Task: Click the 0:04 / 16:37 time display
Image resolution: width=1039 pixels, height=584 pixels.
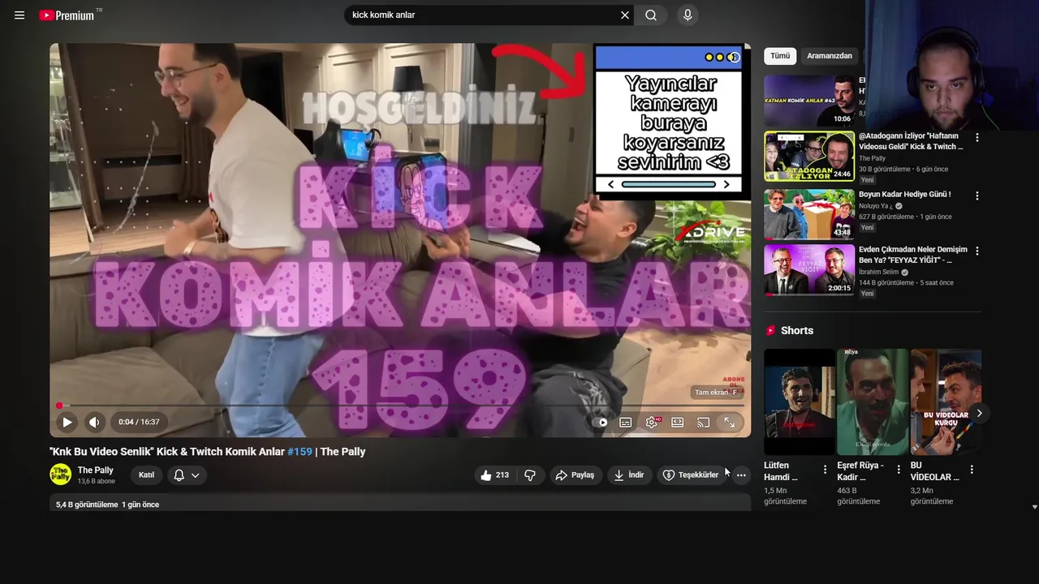Action: click(139, 422)
